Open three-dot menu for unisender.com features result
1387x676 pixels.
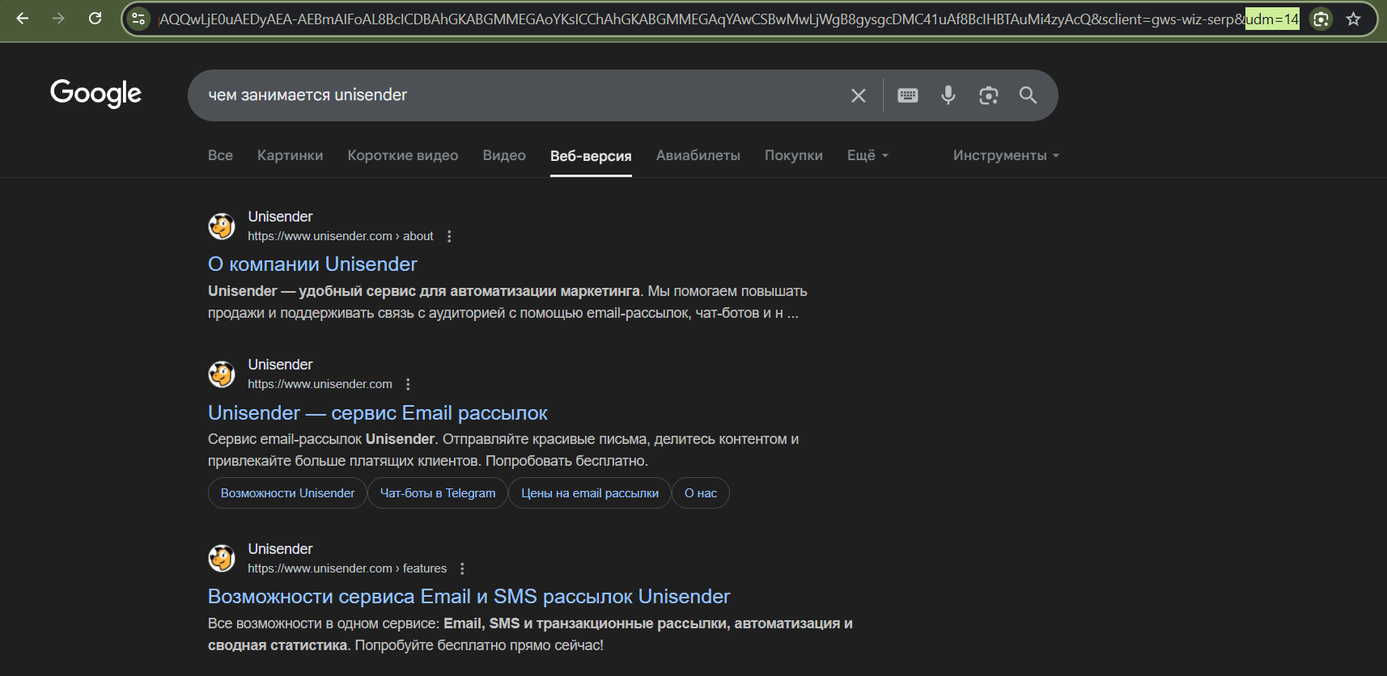462,568
